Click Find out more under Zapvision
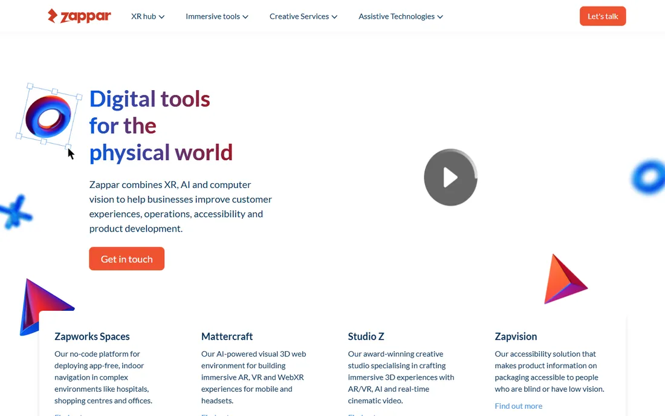The width and height of the screenshot is (665, 416). [x=518, y=406]
